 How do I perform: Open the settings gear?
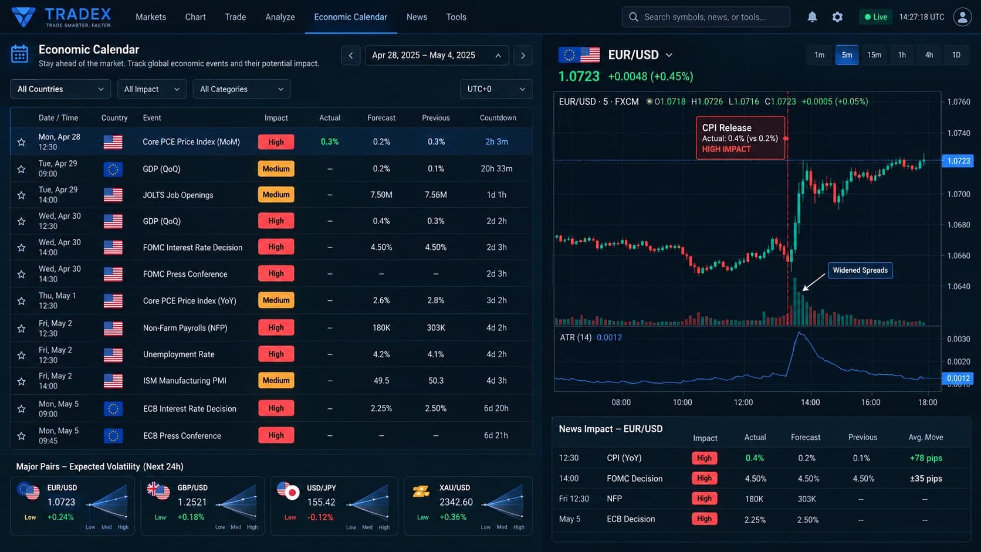tap(837, 17)
